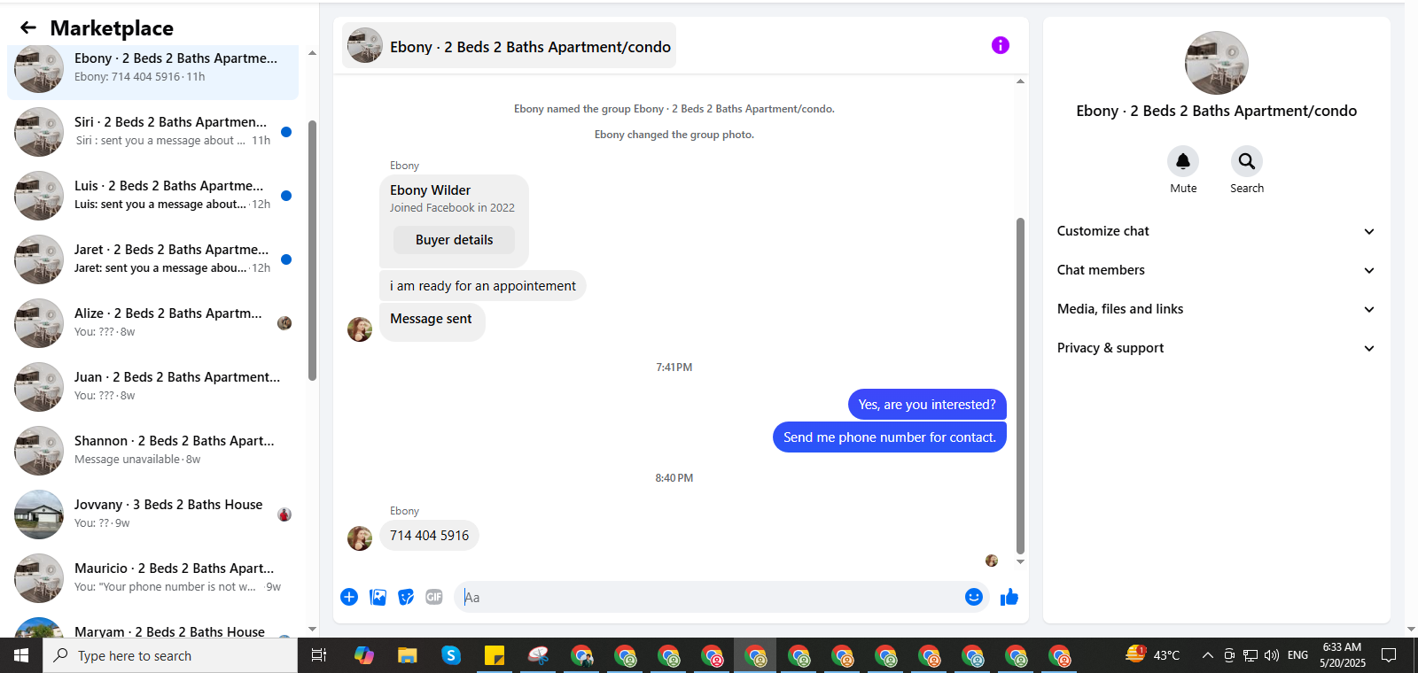
Task: Choose a sticker icon
Action: [406, 597]
